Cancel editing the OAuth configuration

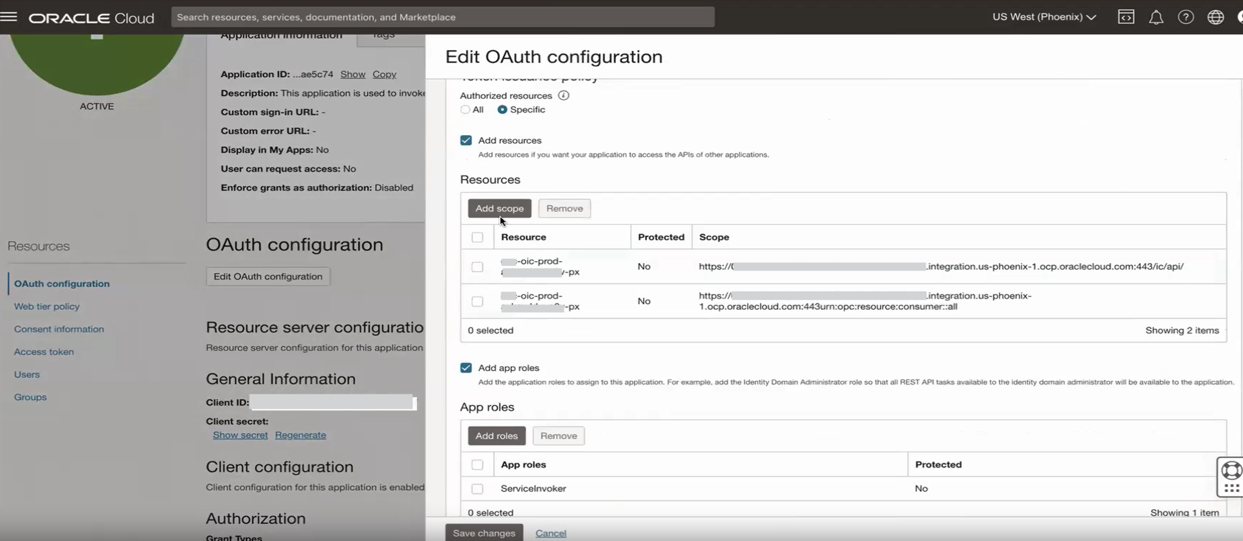coord(550,533)
